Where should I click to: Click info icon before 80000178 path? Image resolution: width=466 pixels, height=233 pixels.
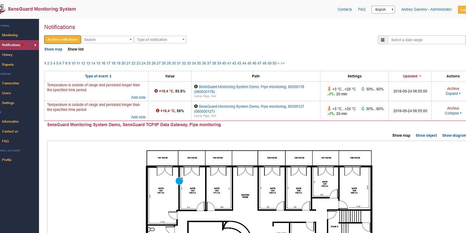[x=196, y=87]
